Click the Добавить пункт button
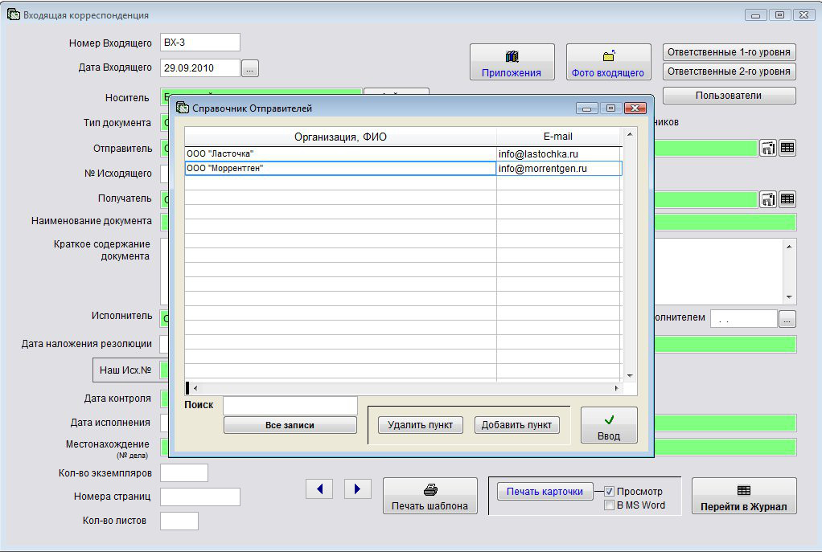 516,425
